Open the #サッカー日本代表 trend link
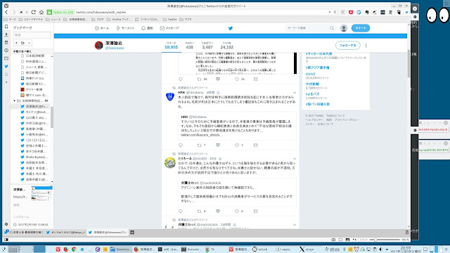 tap(319, 54)
